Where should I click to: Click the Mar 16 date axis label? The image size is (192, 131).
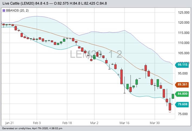click(x=125, y=123)
